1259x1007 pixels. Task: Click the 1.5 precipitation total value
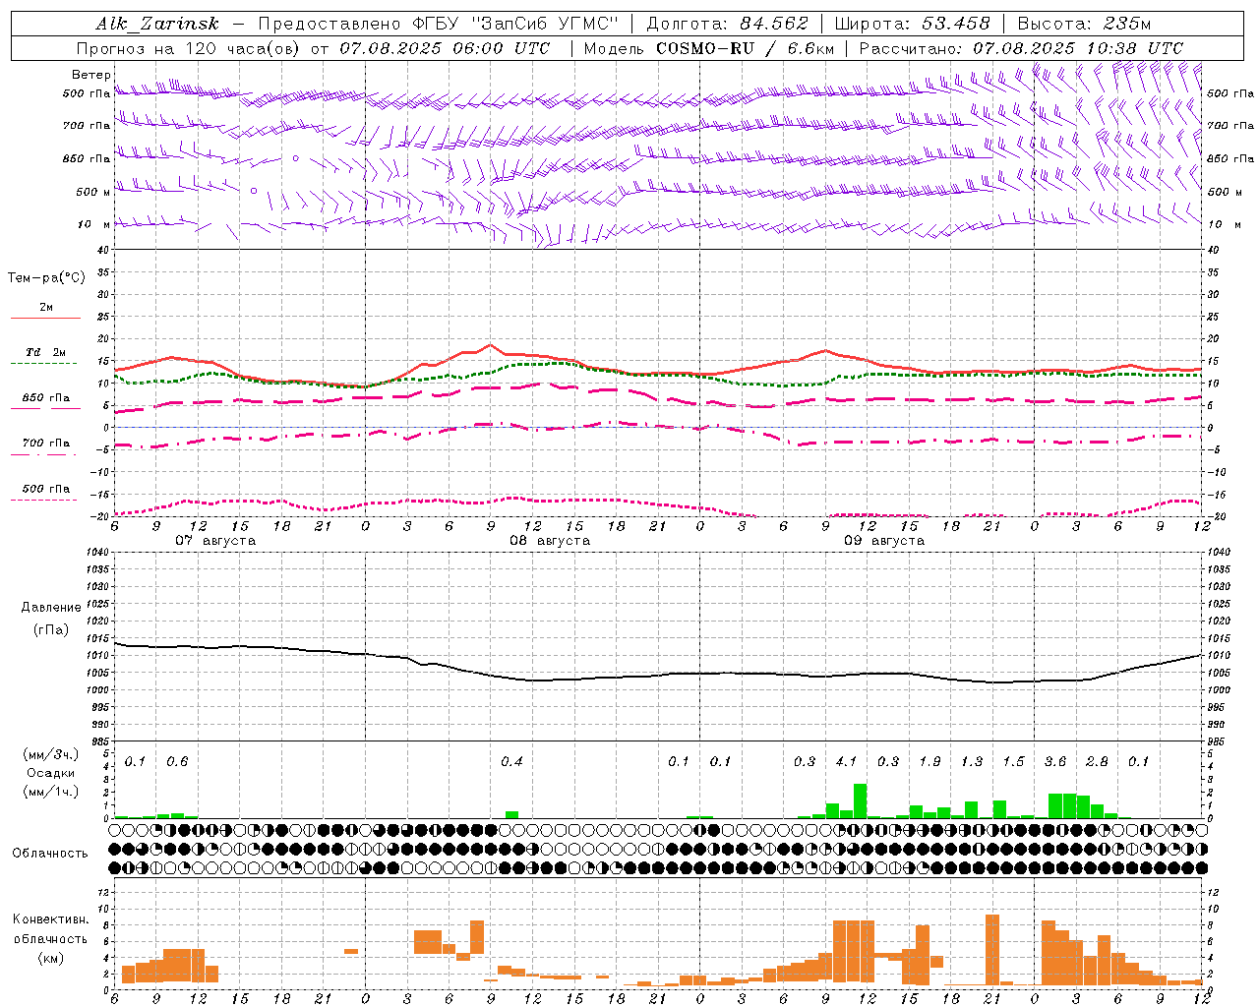(1013, 761)
